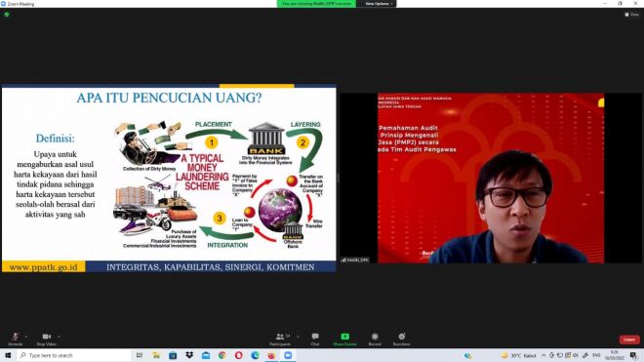Screen dimensions: 644x362
Task: Click the slide title 'APA ITU PENCUCIAN UANG?'
Action: coord(169,98)
